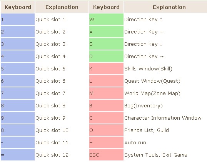207x162 pixels.
Task: Click the first Keyboard column header
Action: [x=18, y=7]
